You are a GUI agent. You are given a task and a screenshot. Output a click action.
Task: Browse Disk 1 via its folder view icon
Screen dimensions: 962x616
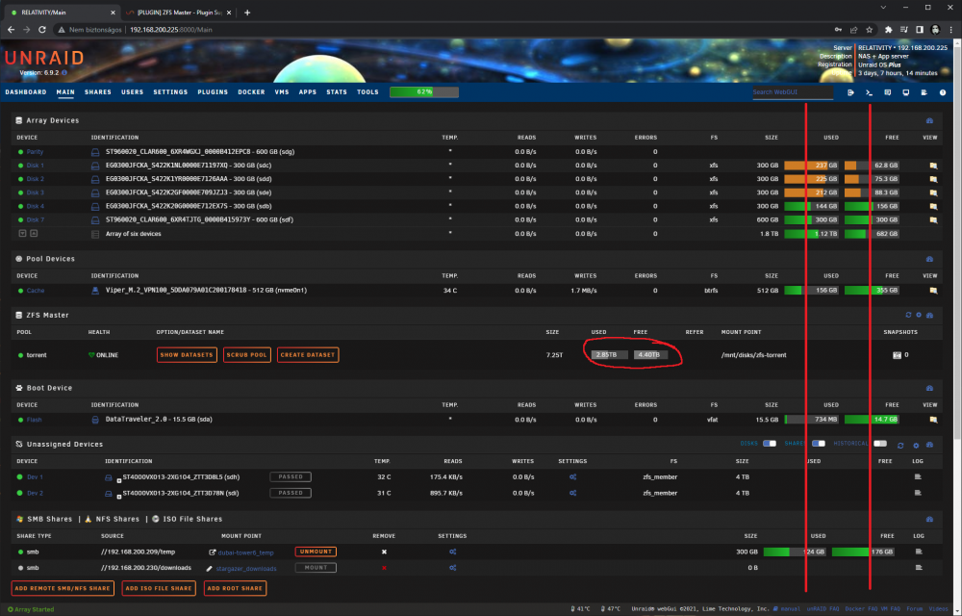pyautogui.click(x=933, y=166)
